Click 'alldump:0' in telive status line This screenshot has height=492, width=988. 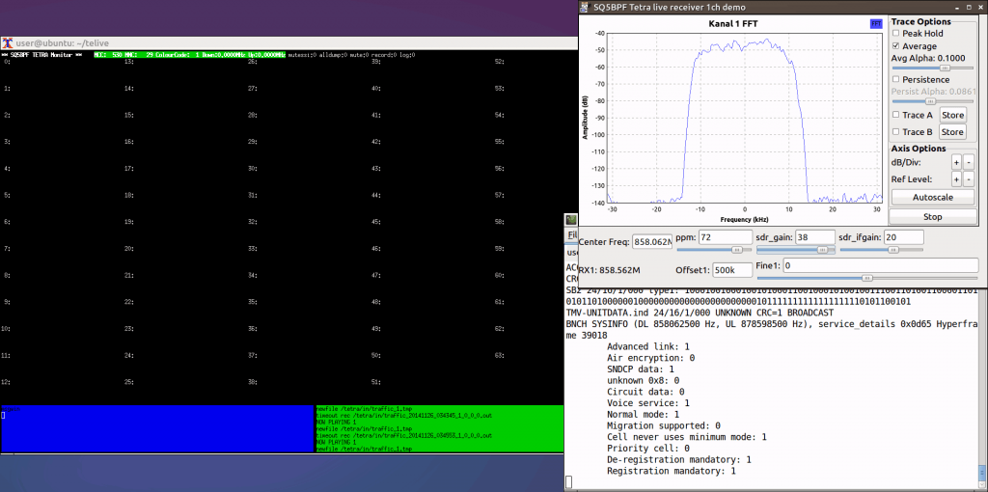[x=335, y=55]
